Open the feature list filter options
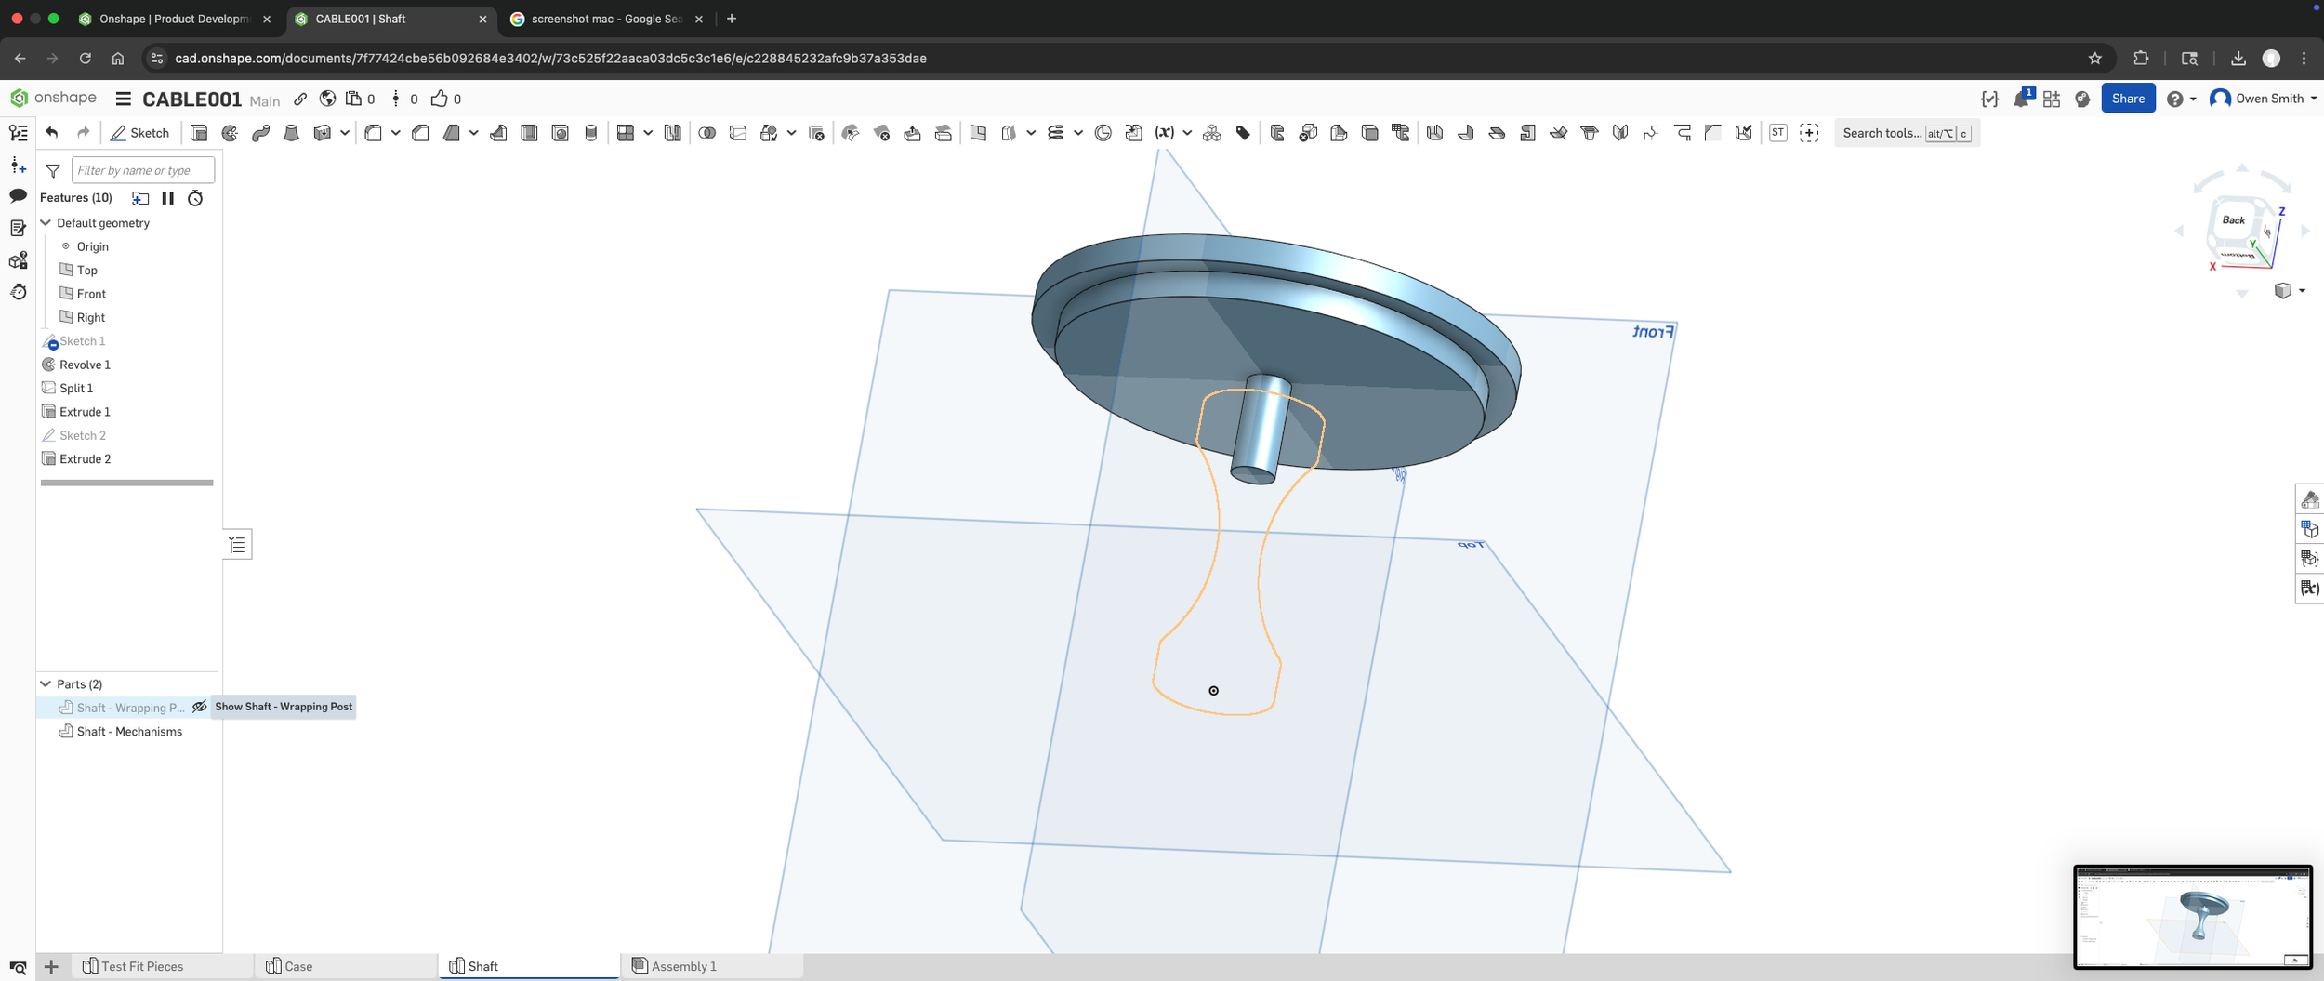2324x981 pixels. point(53,170)
